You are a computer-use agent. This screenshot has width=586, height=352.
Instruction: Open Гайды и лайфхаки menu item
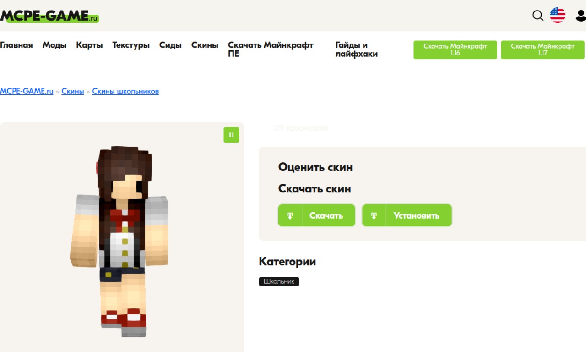coord(357,49)
